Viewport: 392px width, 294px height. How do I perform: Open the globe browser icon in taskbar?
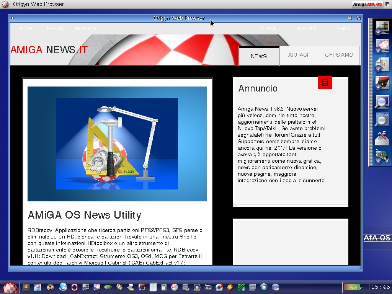[x=63, y=287]
